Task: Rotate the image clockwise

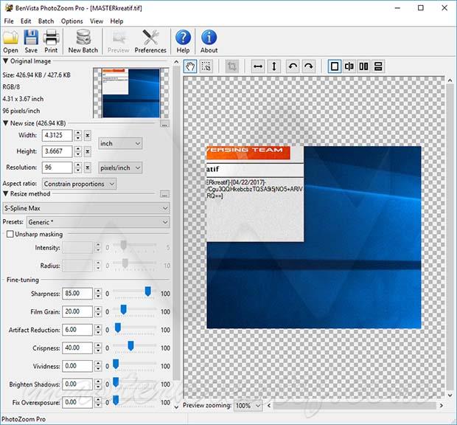Action: [x=309, y=66]
